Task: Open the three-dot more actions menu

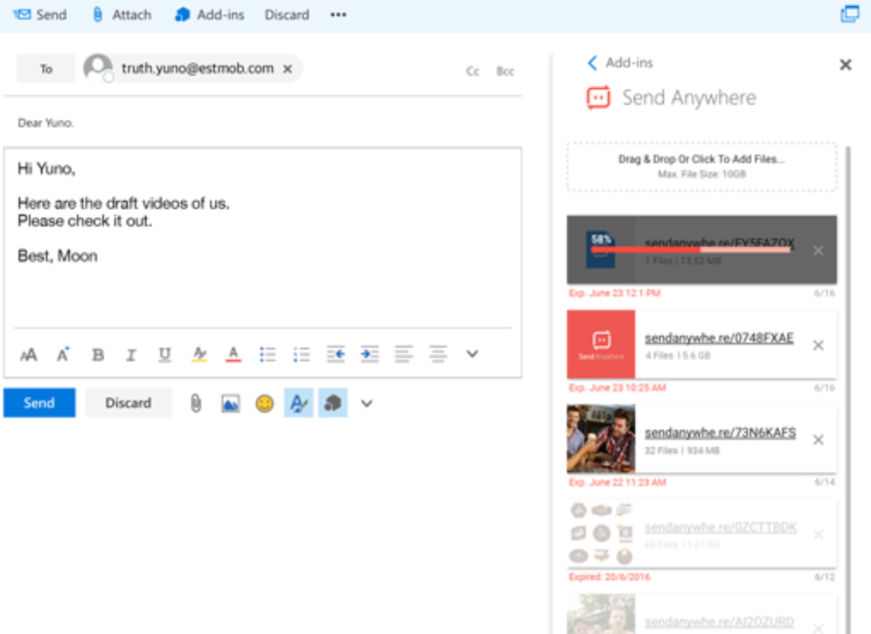Action: tap(338, 15)
